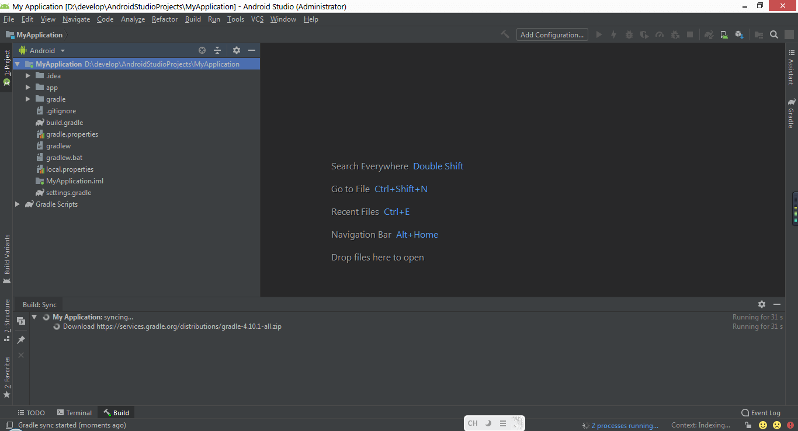
Task: Click the happy smiley feedback icon
Action: (x=763, y=425)
